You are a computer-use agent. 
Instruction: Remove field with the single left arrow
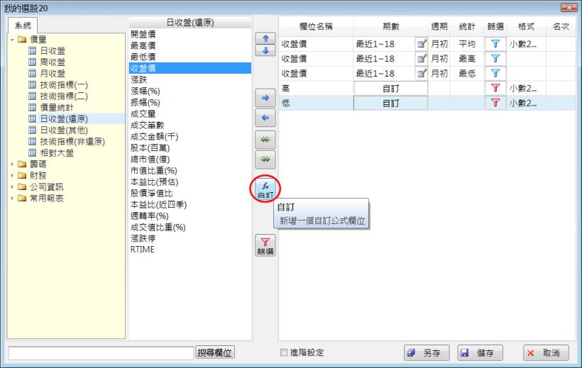click(265, 118)
